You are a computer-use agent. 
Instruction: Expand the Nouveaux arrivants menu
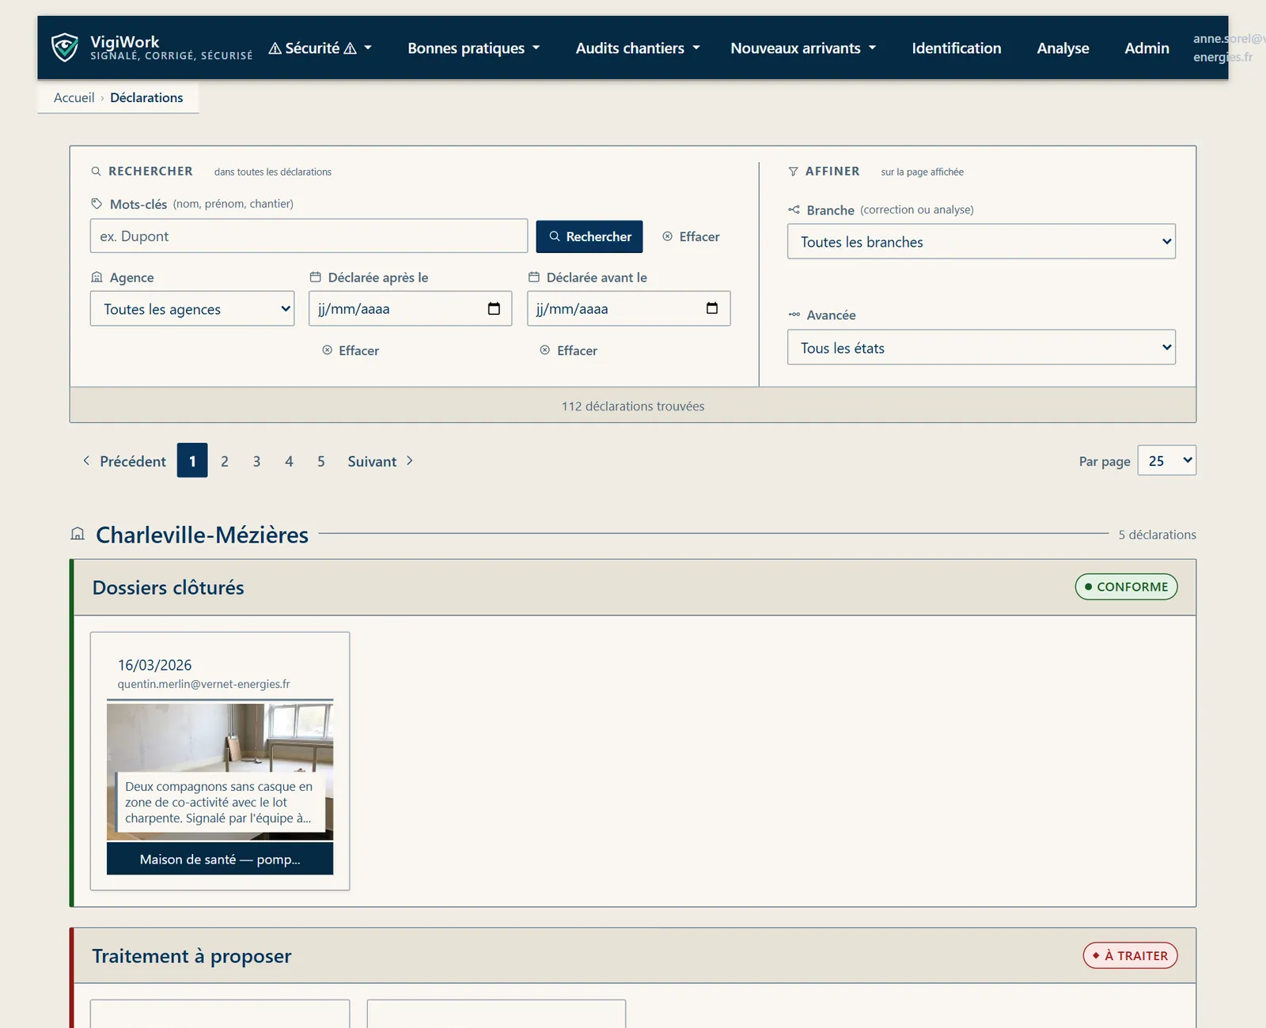pos(803,48)
